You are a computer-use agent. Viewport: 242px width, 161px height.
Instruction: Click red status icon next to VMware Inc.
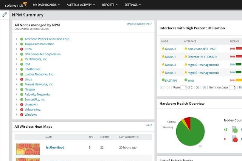(x=22, y=110)
